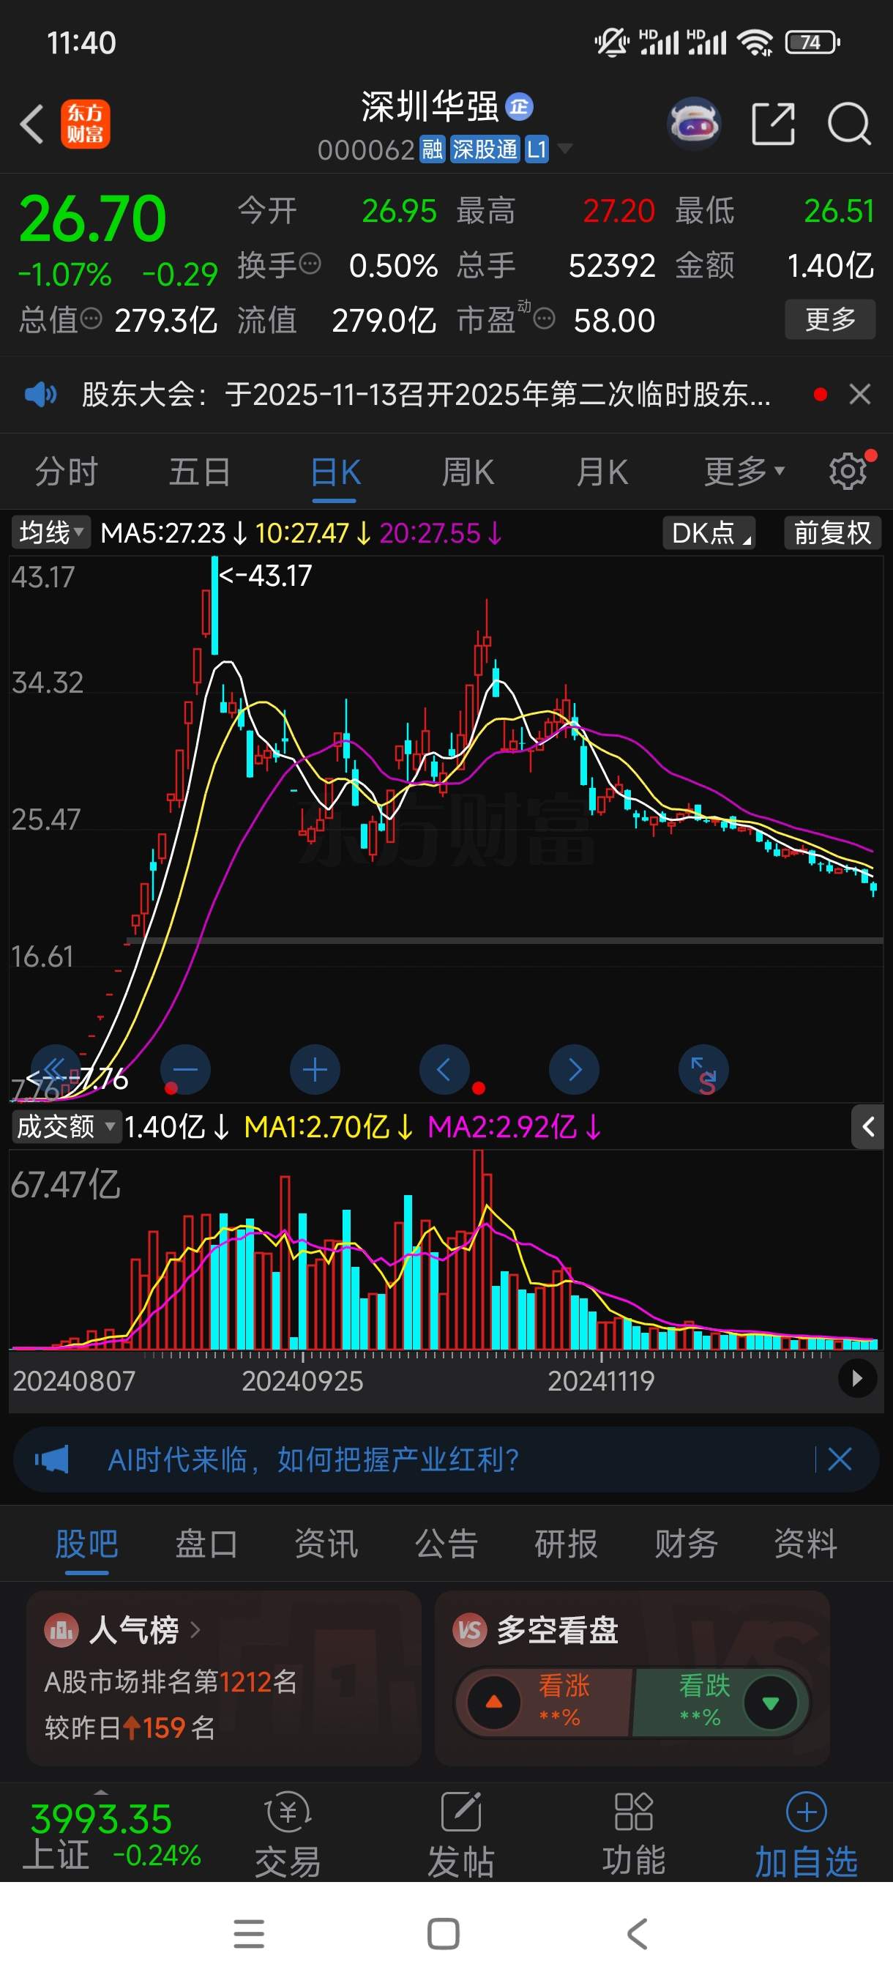
Task: Switch to 月K chart tab
Action: [x=602, y=472]
